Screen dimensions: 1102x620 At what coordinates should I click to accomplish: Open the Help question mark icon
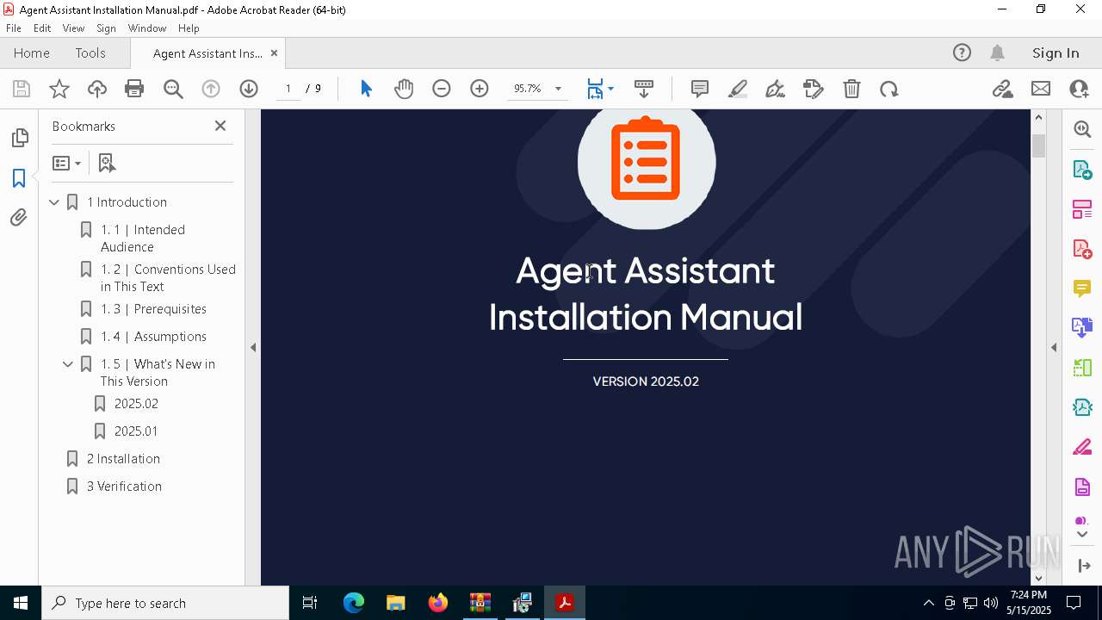[x=962, y=53]
